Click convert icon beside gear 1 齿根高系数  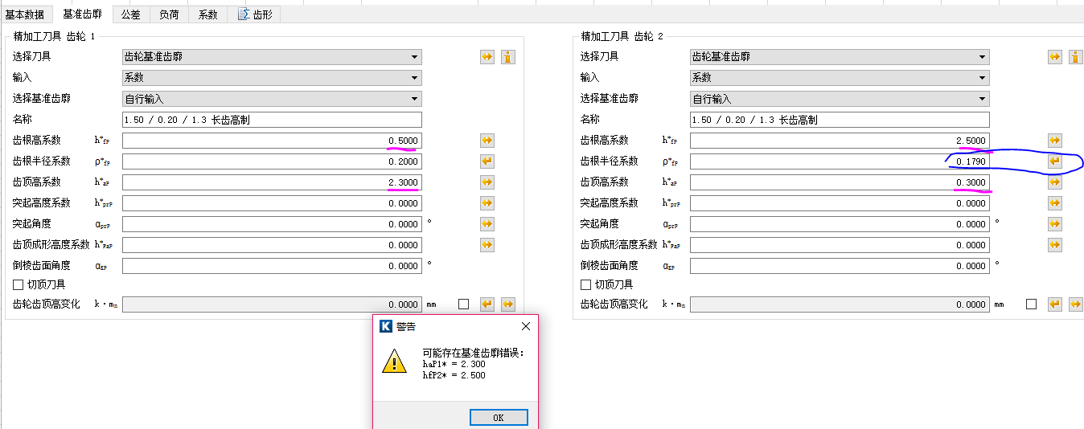pyautogui.click(x=487, y=141)
